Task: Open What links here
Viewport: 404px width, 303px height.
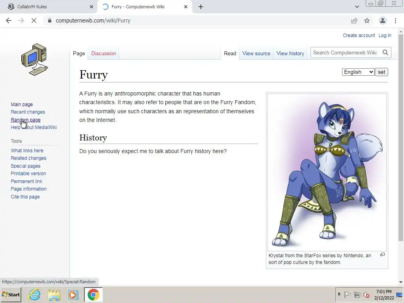Action: tap(27, 150)
